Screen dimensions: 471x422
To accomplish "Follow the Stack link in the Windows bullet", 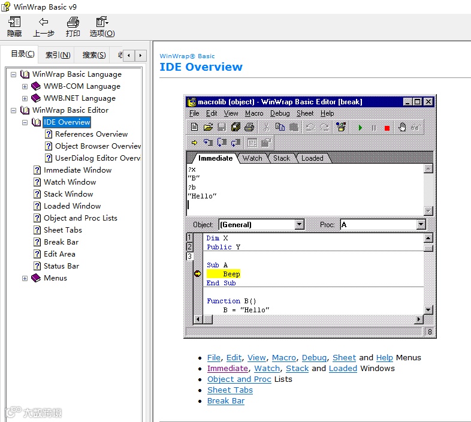I will pyautogui.click(x=297, y=369).
